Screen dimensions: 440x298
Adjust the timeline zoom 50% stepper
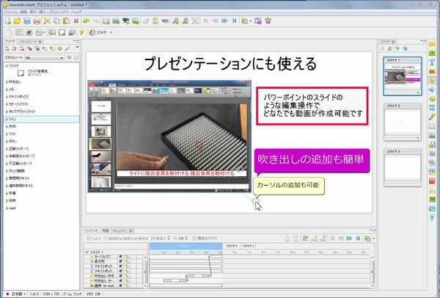[x=186, y=238]
